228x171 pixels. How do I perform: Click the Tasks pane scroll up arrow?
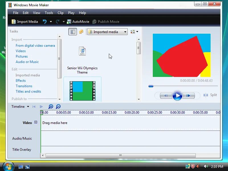(60, 36)
